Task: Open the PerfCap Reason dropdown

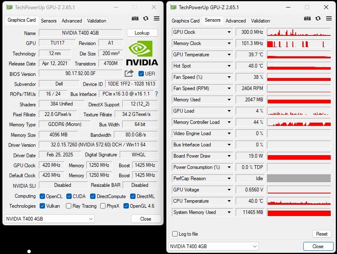Action: click(229, 179)
